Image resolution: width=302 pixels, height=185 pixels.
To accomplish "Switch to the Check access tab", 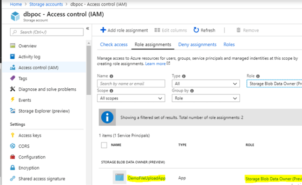I will [x=114, y=44].
